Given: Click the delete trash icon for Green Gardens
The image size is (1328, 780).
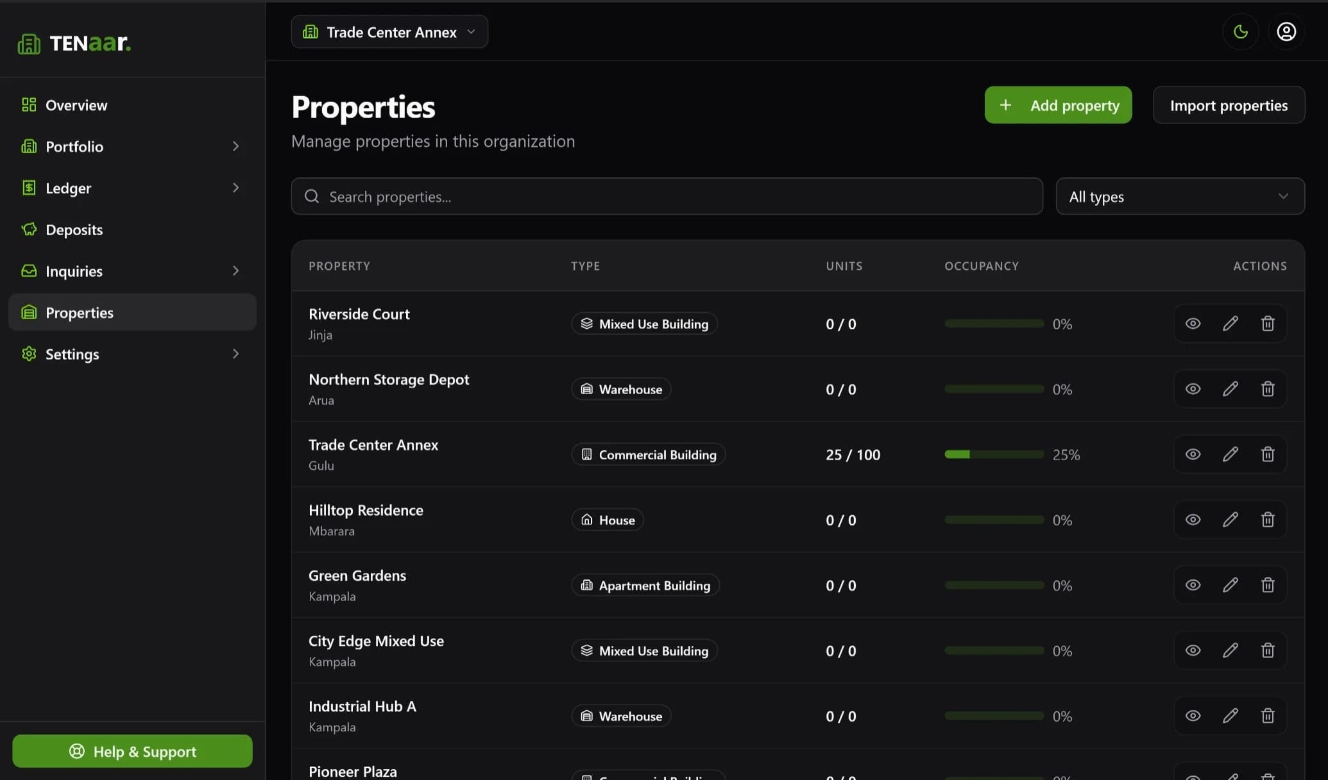Looking at the screenshot, I should 1267,585.
